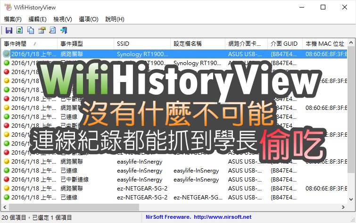Click the event time of the easylife-InSnergy 網路關聯 row

33,161
